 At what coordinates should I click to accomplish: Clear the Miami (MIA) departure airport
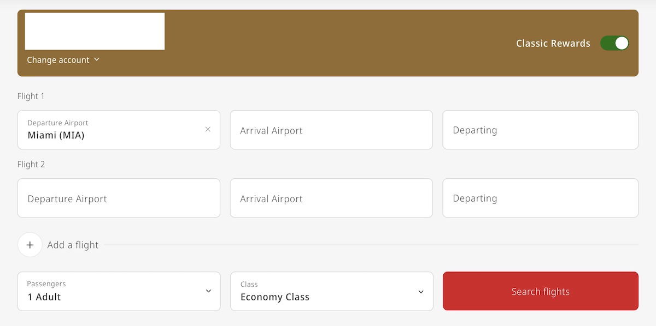pyautogui.click(x=208, y=129)
